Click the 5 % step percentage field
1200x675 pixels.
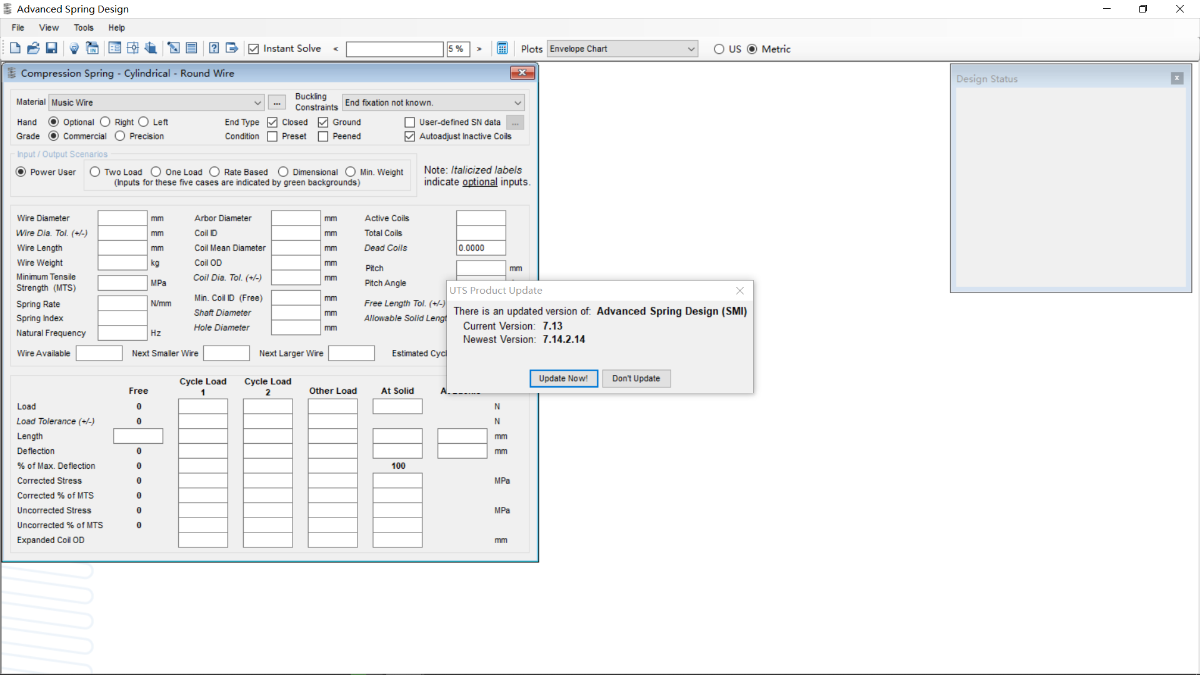click(x=458, y=49)
